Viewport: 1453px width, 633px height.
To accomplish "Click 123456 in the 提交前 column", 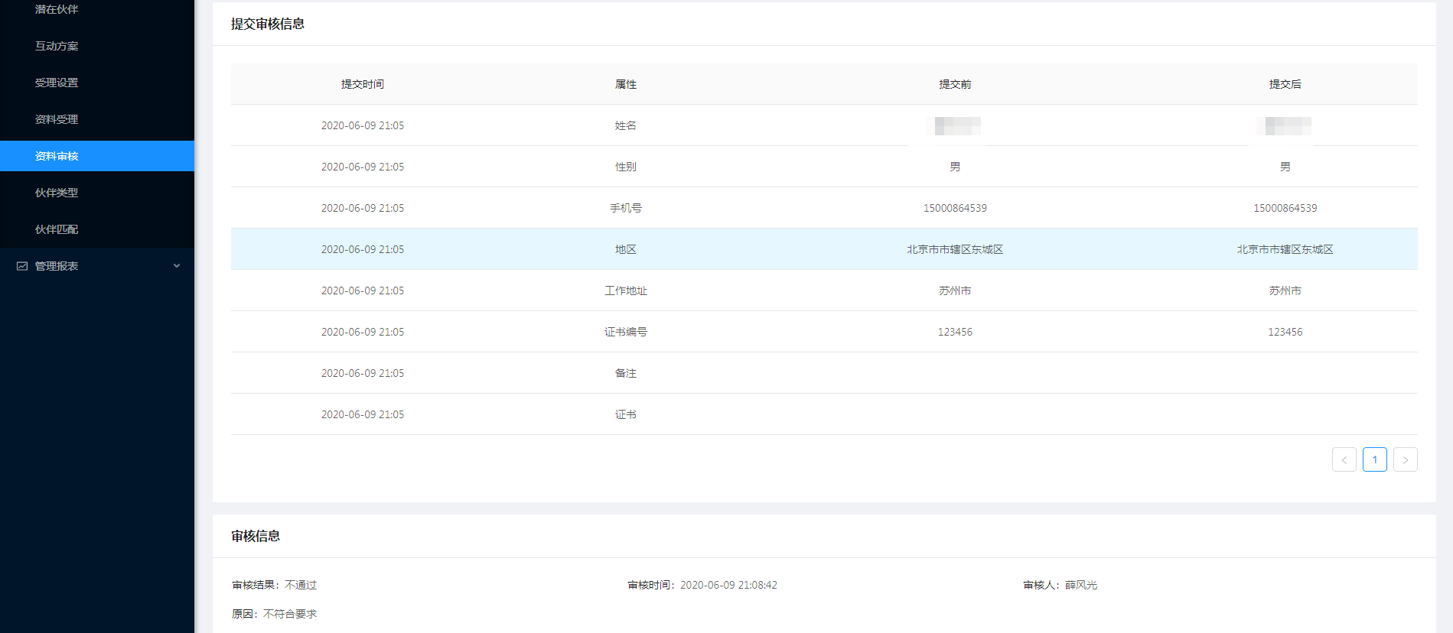I will click(955, 332).
